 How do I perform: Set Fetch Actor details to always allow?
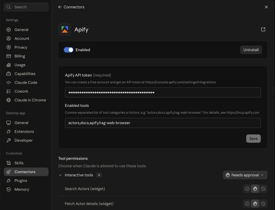[247, 204]
